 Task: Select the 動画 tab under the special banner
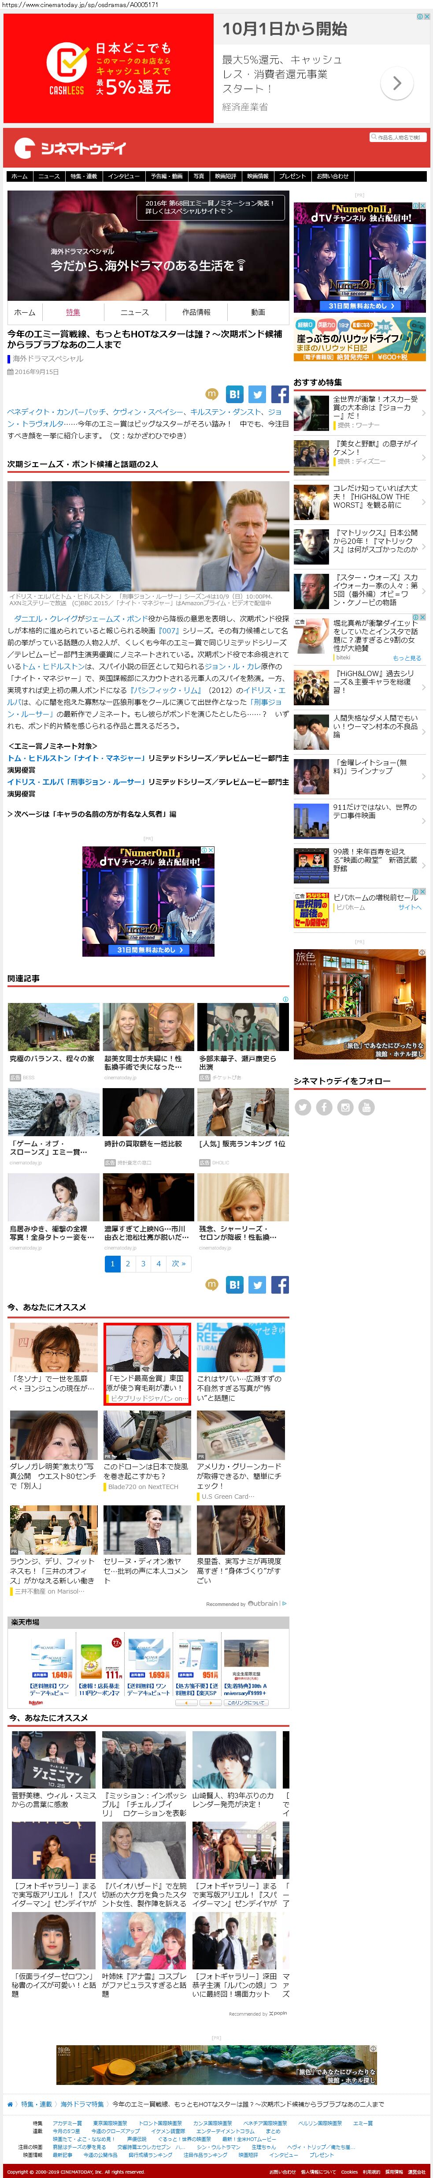pos(257,312)
